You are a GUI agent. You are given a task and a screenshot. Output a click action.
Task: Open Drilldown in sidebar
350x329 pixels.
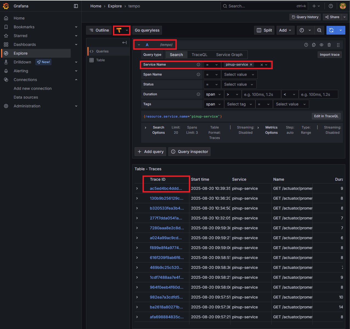[22, 62]
